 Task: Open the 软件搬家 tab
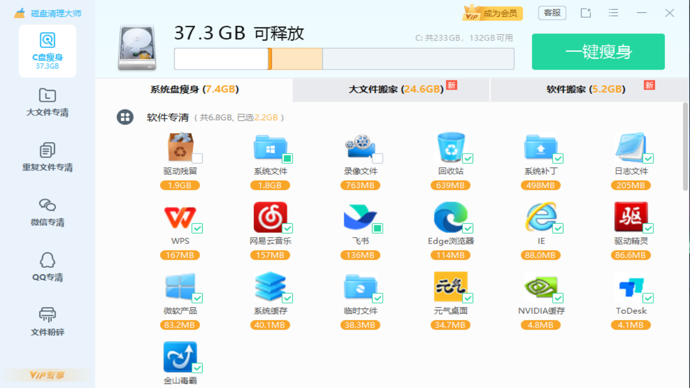588,89
